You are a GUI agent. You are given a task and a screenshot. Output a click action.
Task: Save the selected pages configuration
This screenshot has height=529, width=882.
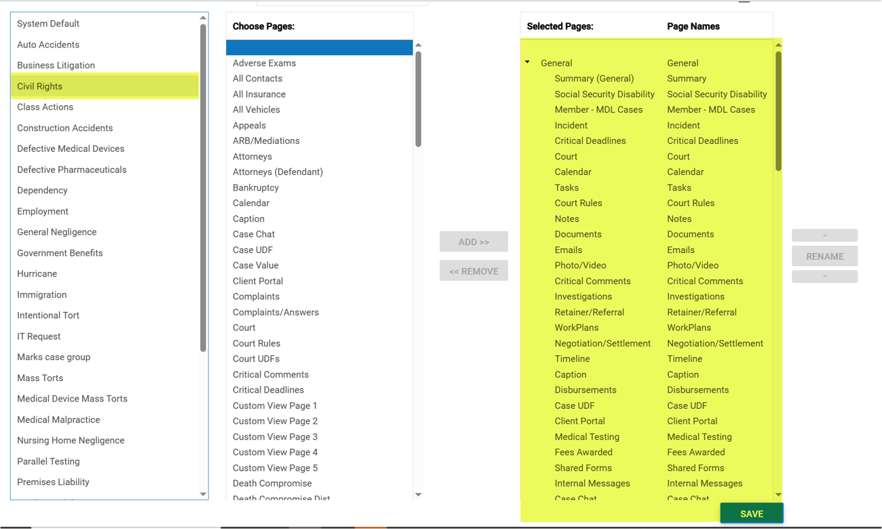tap(751, 513)
